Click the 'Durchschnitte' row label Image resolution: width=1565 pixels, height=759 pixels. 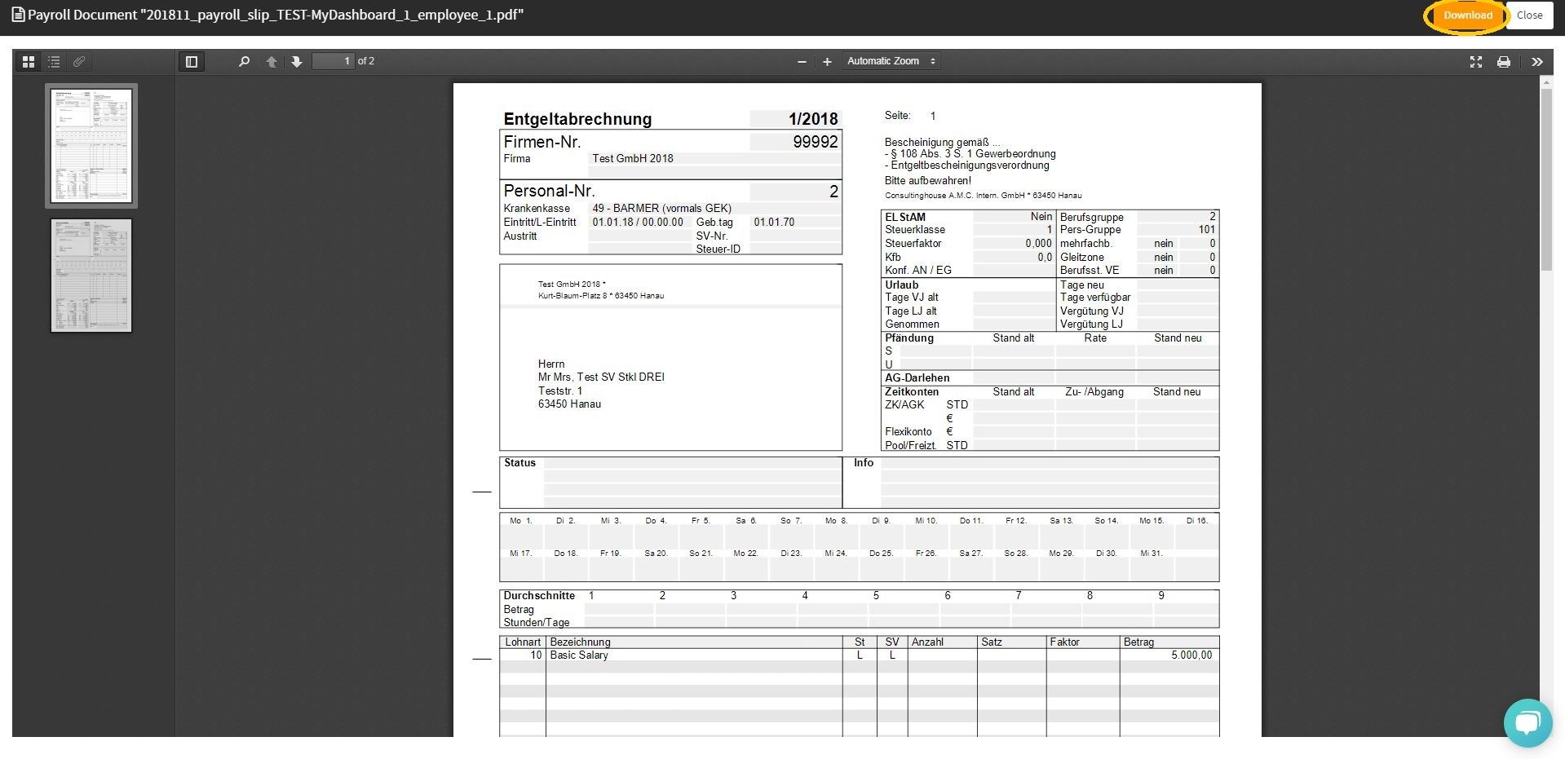coord(539,596)
